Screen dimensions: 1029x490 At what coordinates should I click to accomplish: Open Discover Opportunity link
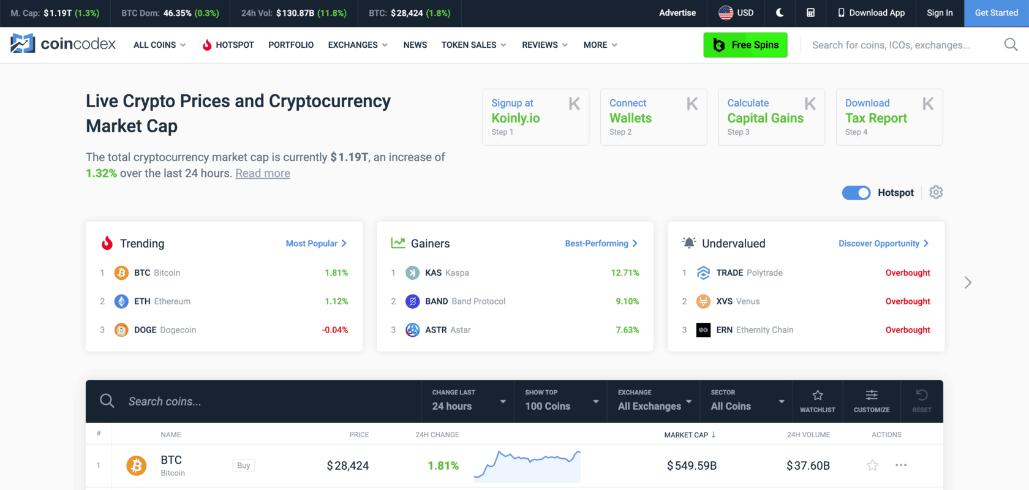[x=884, y=243]
